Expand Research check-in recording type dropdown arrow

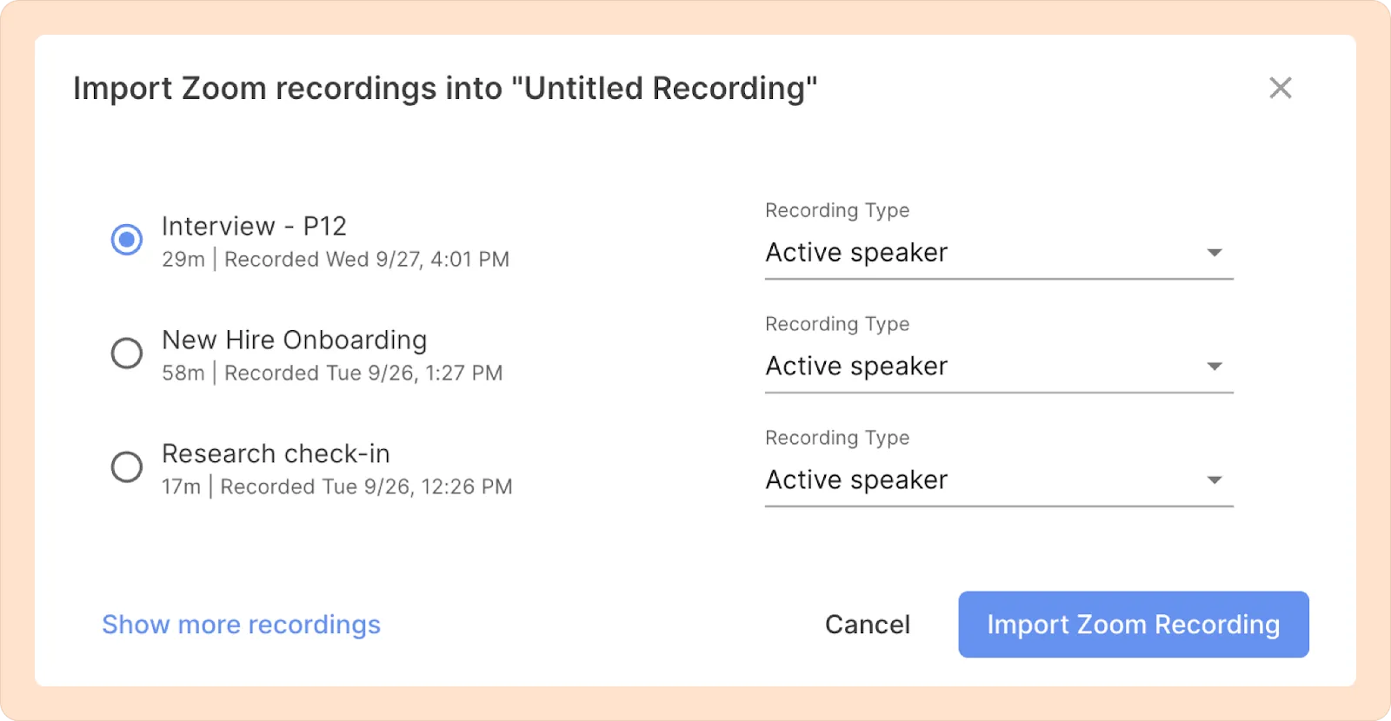click(1215, 480)
